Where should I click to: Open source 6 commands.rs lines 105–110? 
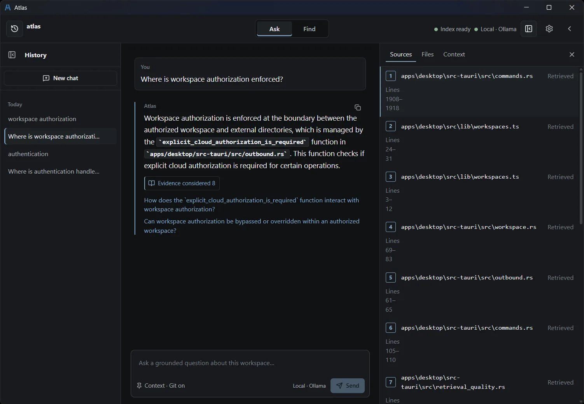coord(479,343)
